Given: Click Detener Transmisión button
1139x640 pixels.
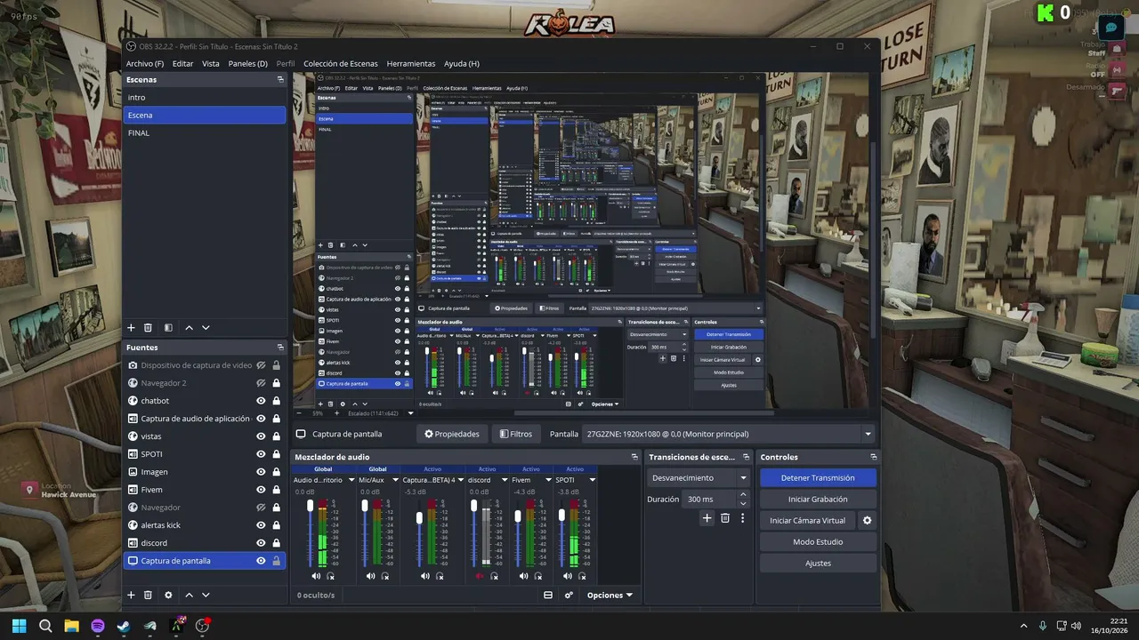Looking at the screenshot, I should tap(818, 478).
